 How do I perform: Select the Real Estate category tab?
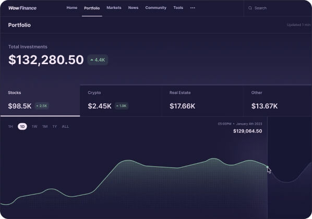(x=203, y=101)
